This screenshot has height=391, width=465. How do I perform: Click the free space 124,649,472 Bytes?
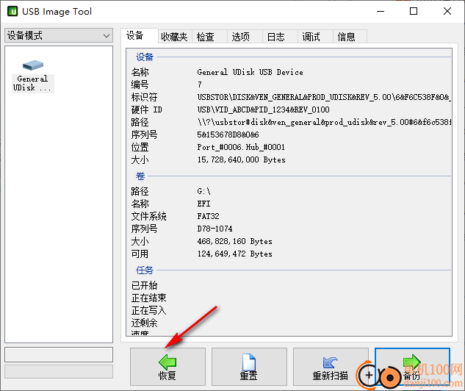tap(234, 254)
